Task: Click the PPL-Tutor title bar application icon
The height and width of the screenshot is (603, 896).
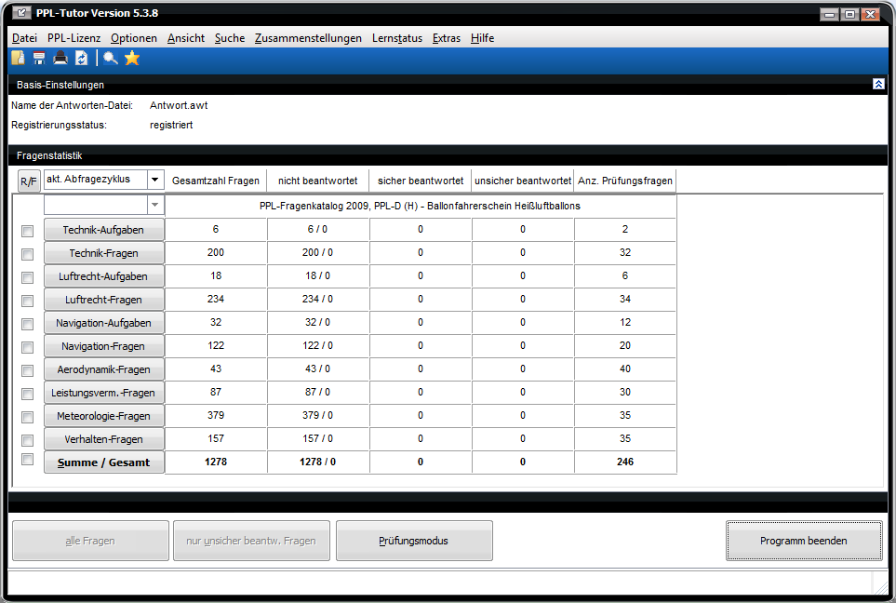Action: (x=21, y=13)
